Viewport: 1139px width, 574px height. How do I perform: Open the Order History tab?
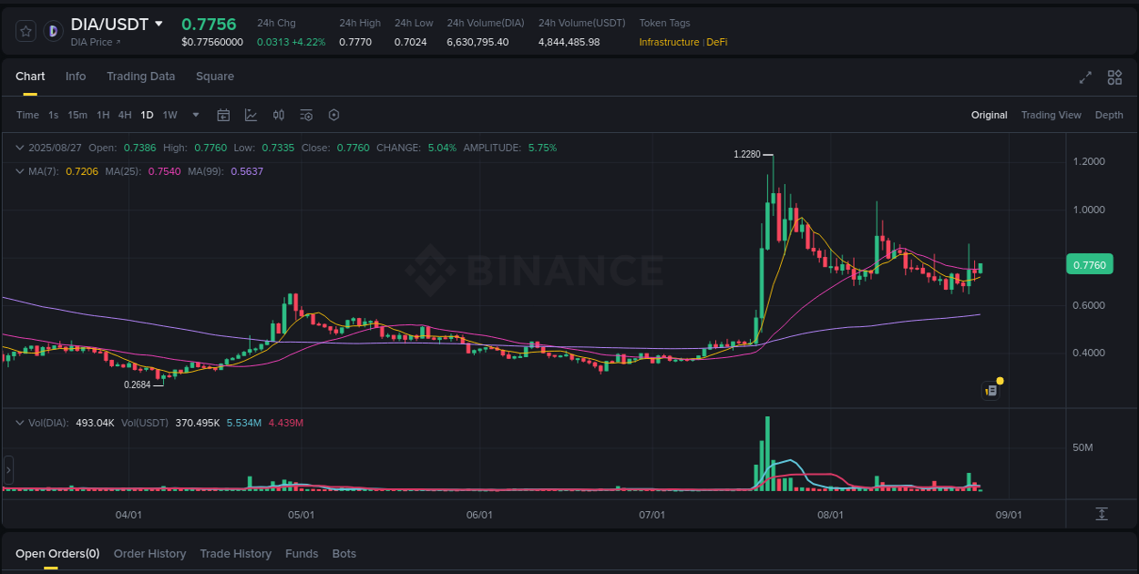149,553
